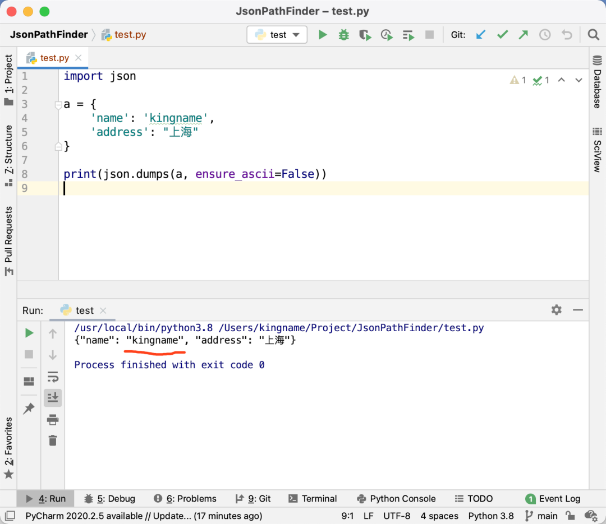The height and width of the screenshot is (524, 606).
Task: Open the 5: Debug tool tab
Action: 110,499
